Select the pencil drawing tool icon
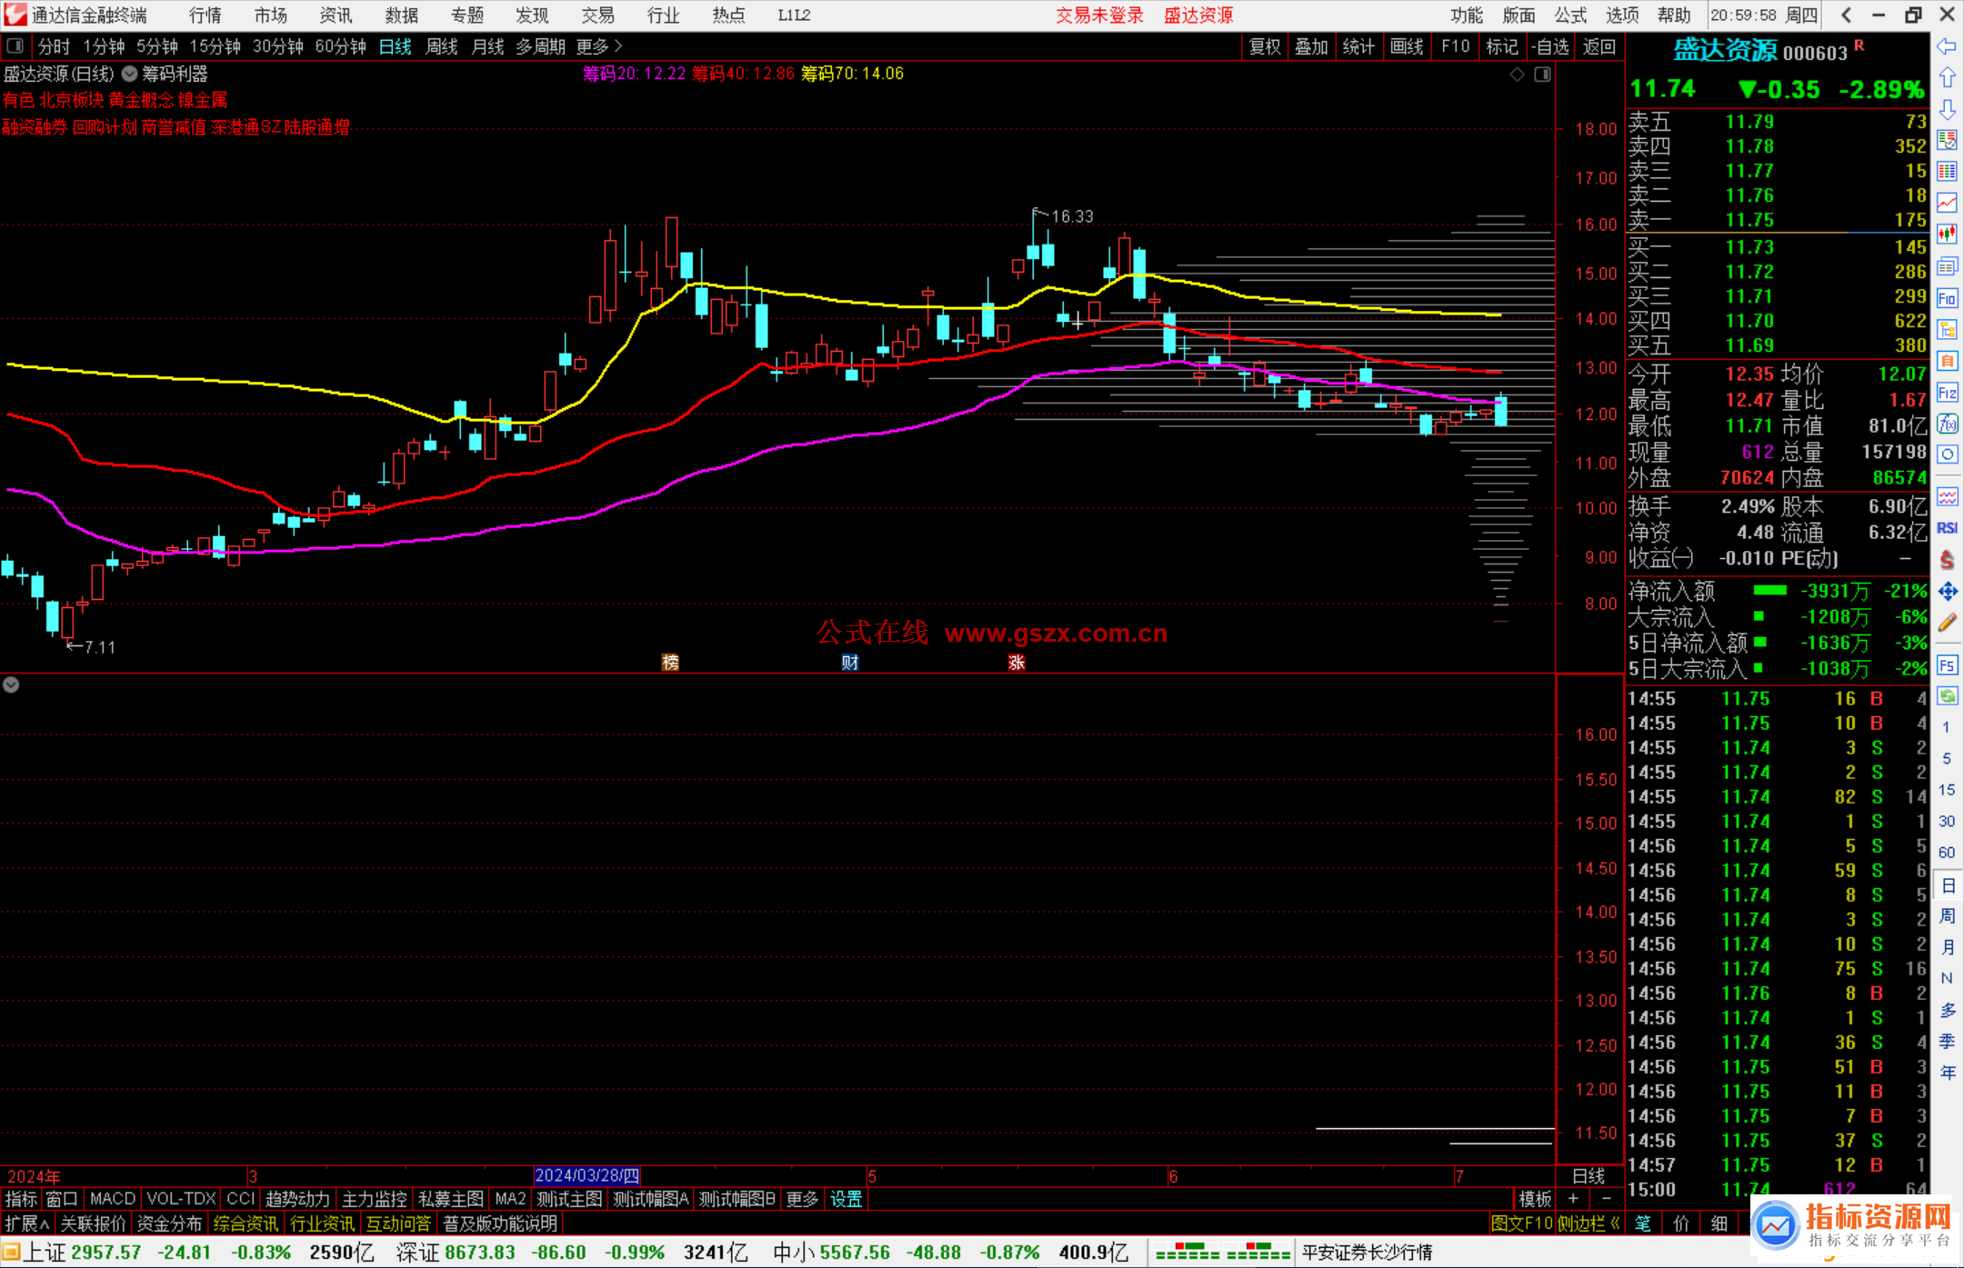 click(x=1947, y=623)
